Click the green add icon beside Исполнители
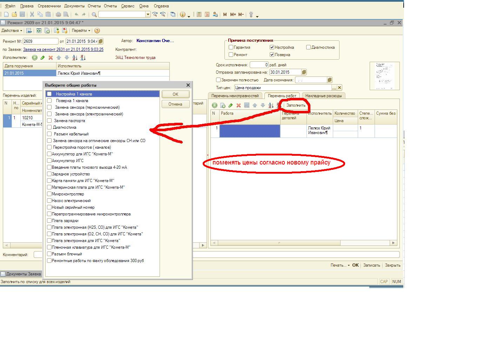 coord(35,58)
